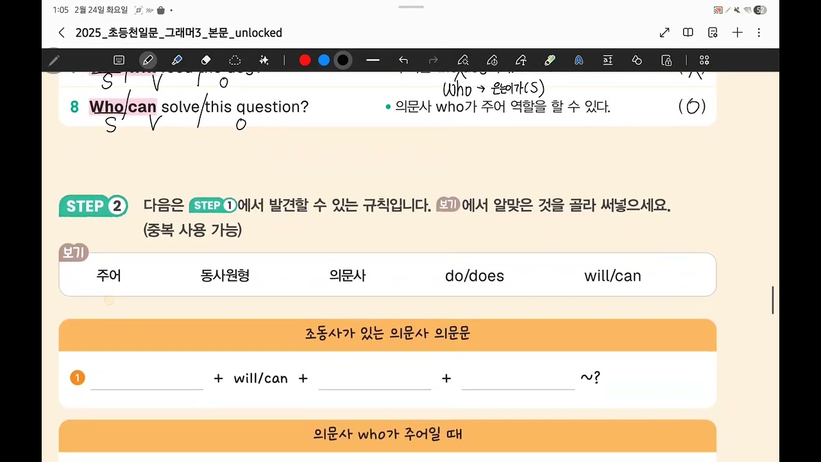
Task: Tap the first blank before will/can
Action: tap(147, 379)
